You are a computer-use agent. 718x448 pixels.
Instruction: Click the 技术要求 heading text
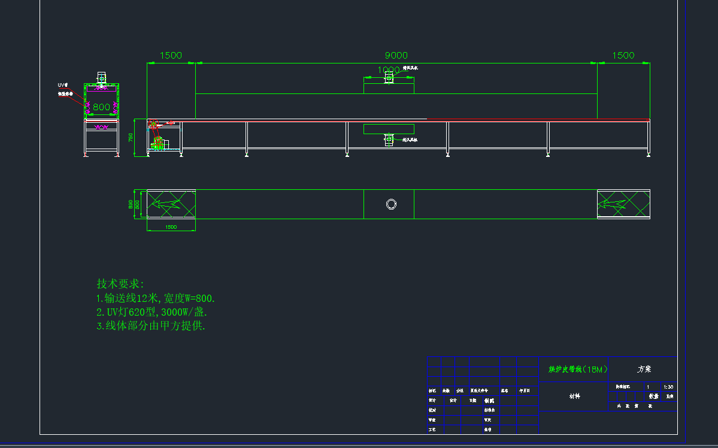(120, 283)
